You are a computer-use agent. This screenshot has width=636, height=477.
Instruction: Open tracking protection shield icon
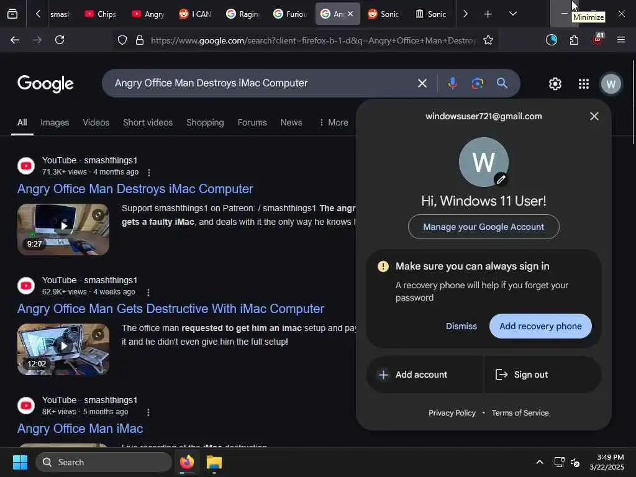122,40
